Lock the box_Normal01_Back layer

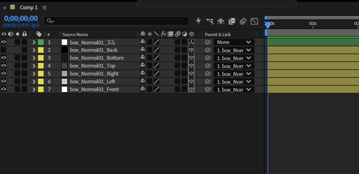point(24,50)
